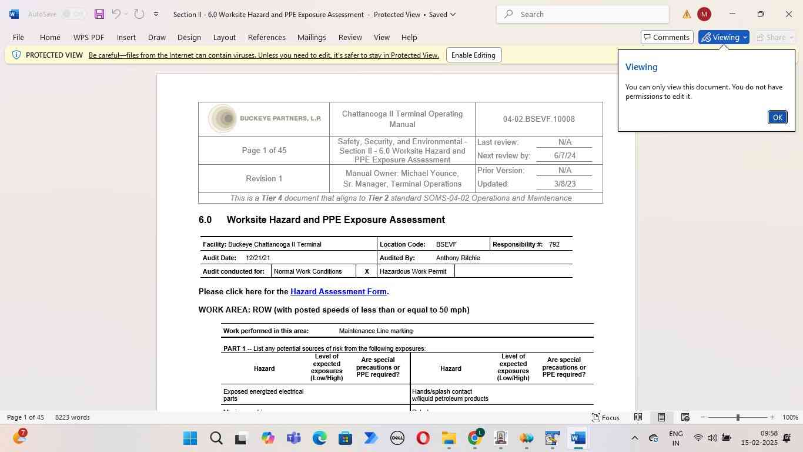The image size is (803, 452).
Task: Switch to the Review tab
Action: point(350,37)
